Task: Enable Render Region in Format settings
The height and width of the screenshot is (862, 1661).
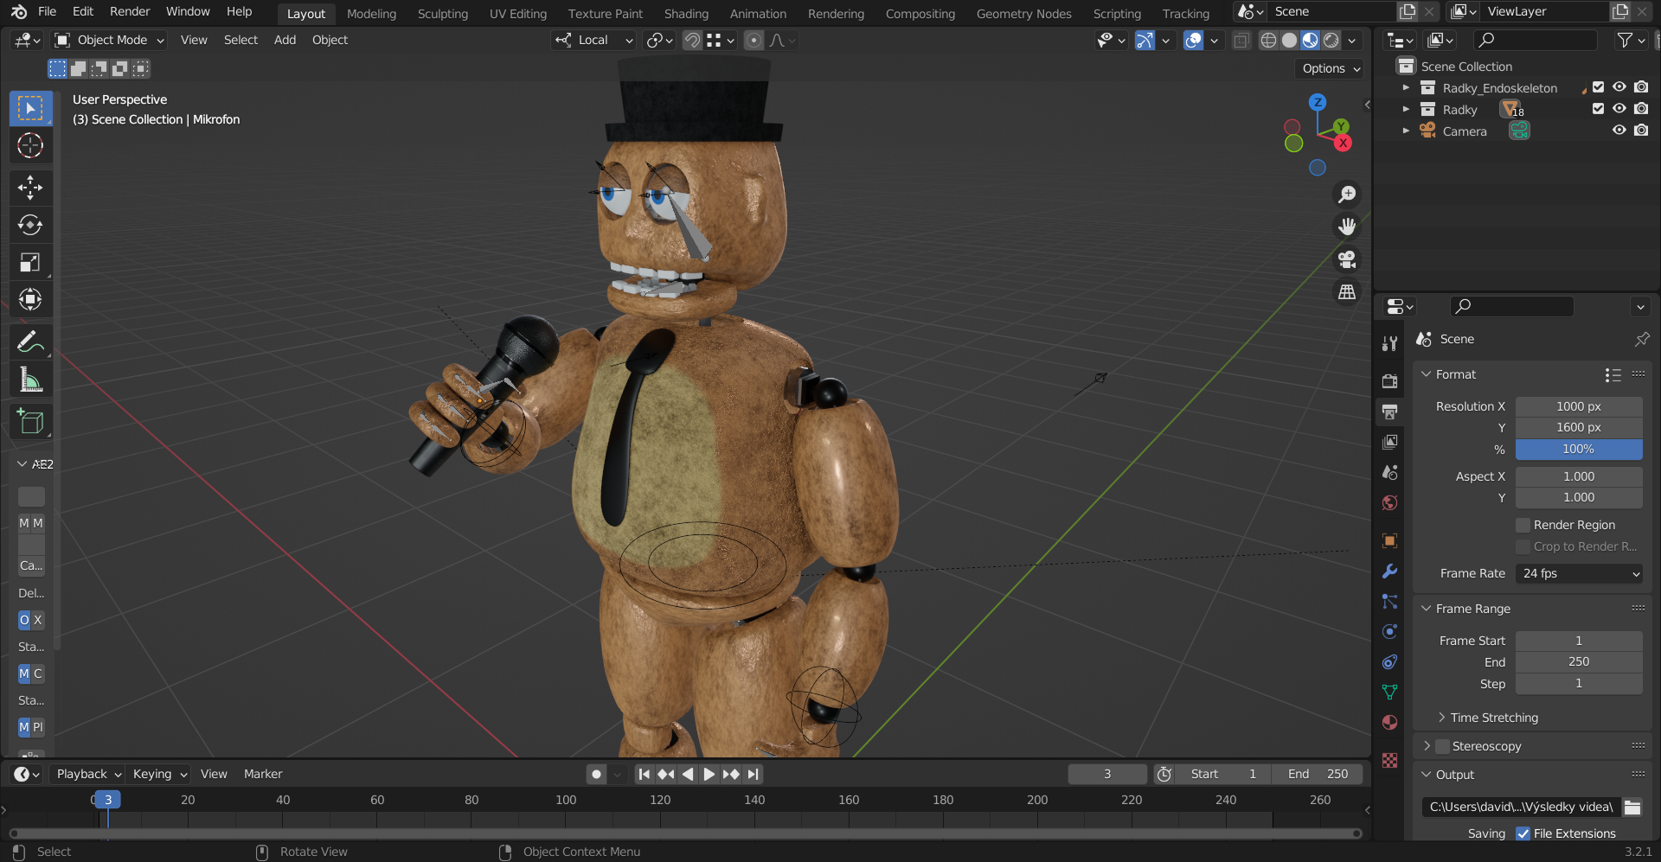Action: coord(1523,525)
